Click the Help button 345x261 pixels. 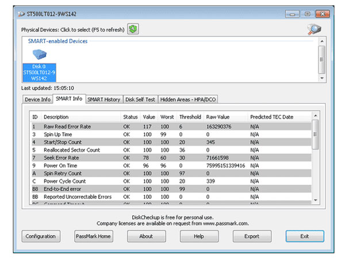click(199, 236)
